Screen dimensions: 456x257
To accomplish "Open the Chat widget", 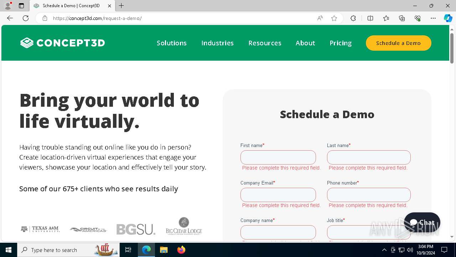I will click(422, 222).
